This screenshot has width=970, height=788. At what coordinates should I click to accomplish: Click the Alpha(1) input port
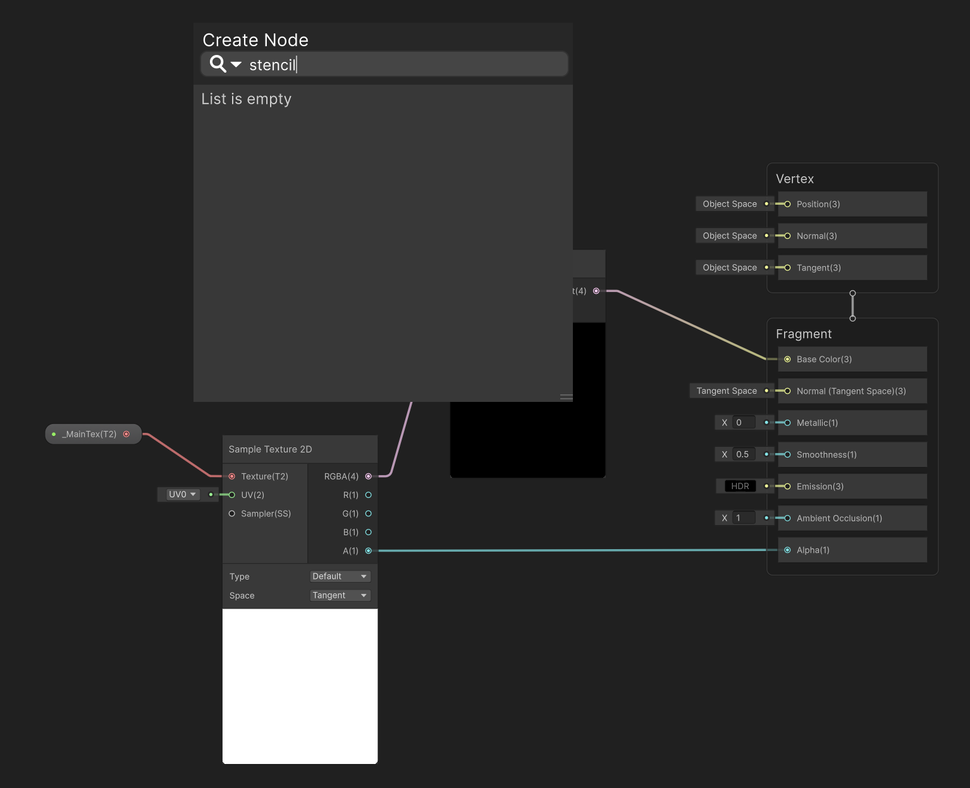[x=787, y=550]
